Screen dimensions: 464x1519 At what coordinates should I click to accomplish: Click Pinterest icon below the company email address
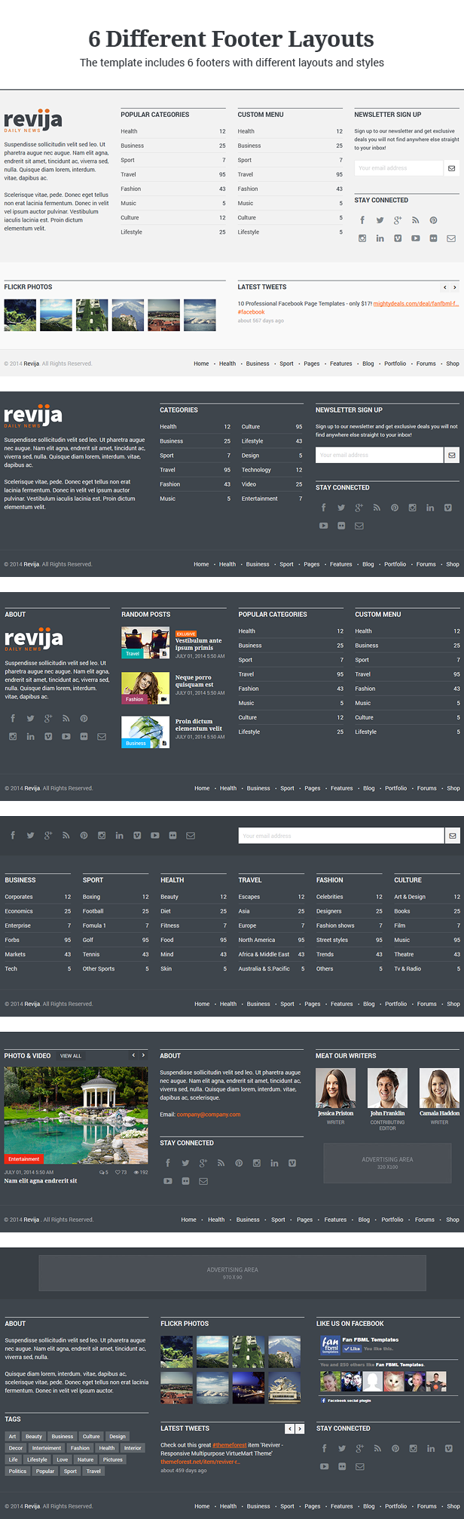(239, 1163)
